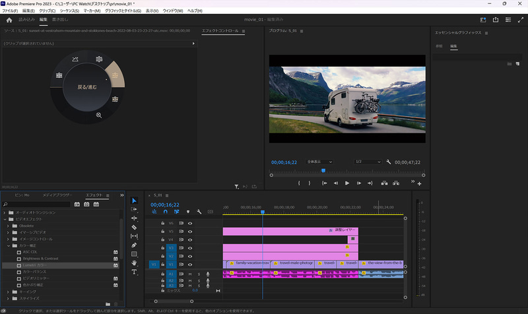Click the timeline wrench settings icon
Screen dimensions: 528x314
199,212
